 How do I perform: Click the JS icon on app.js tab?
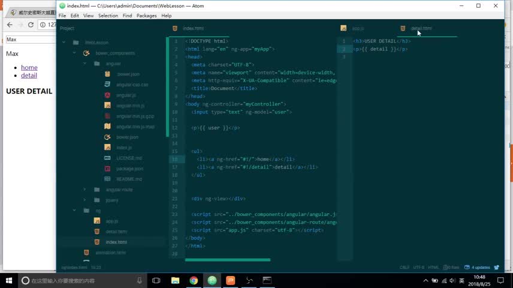(343, 29)
